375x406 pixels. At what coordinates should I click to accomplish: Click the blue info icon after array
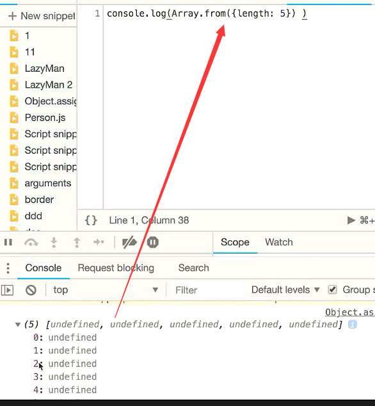pyautogui.click(x=353, y=324)
